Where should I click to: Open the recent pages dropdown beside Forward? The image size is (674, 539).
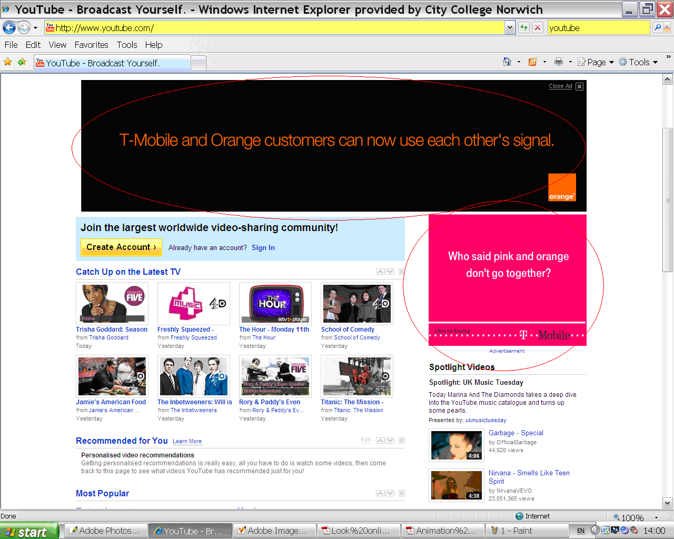click(35, 28)
